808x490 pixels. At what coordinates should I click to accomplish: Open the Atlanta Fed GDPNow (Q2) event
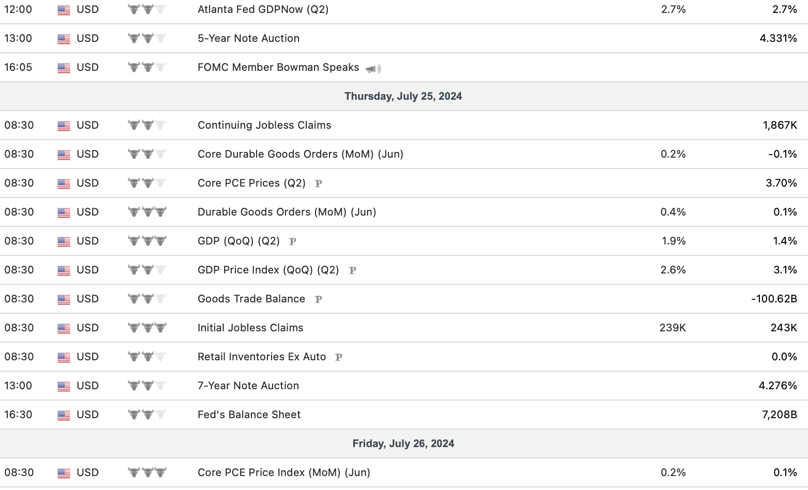tap(263, 9)
